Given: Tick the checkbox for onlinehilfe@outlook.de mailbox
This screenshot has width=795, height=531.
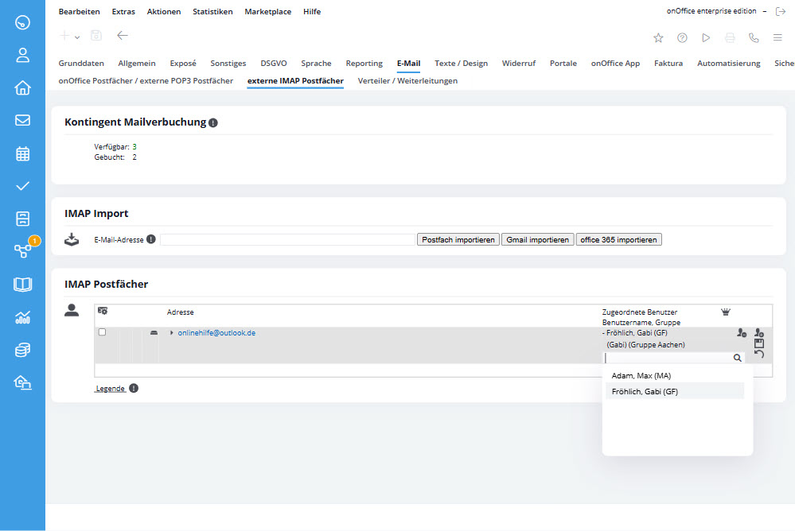Looking at the screenshot, I should (102, 332).
